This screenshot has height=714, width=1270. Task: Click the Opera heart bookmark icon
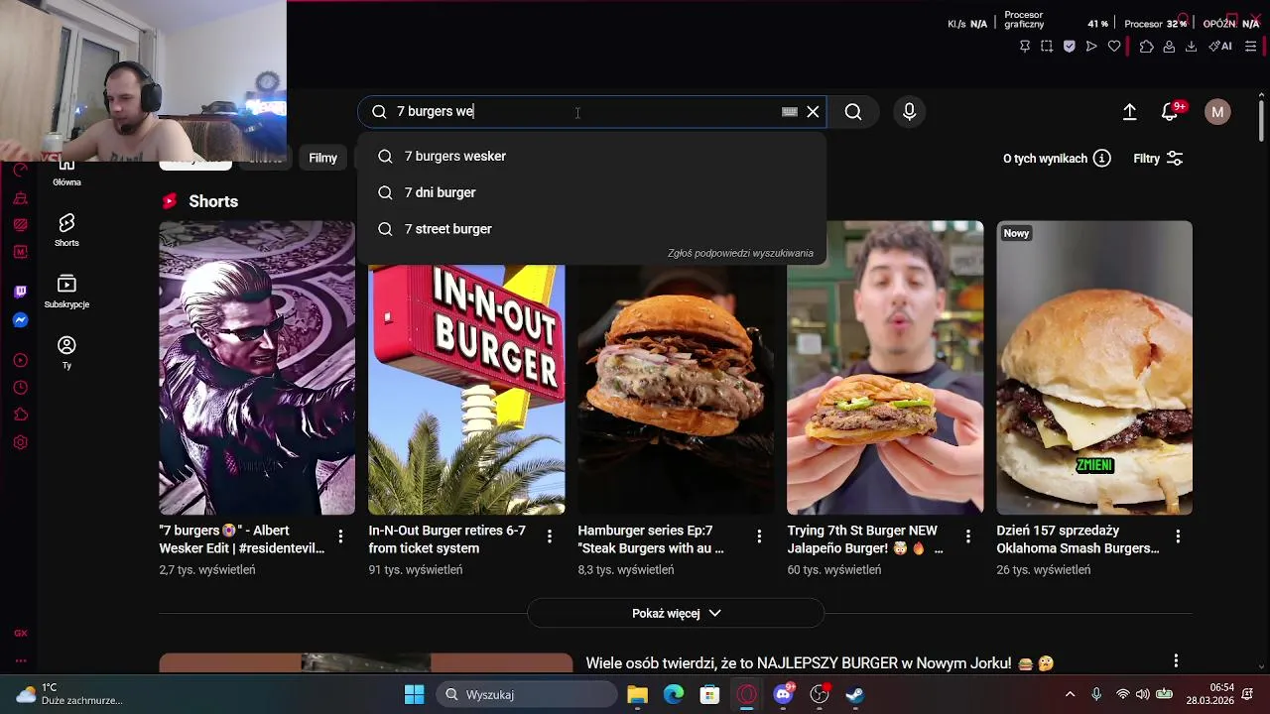point(1114,47)
